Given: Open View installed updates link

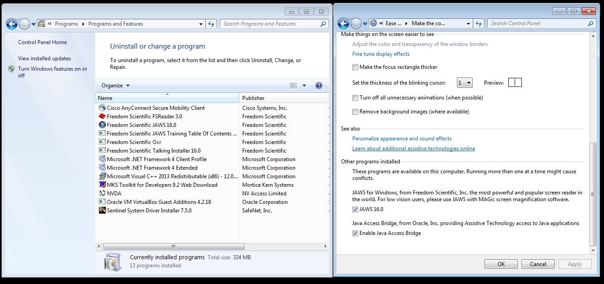Looking at the screenshot, I should click(44, 59).
